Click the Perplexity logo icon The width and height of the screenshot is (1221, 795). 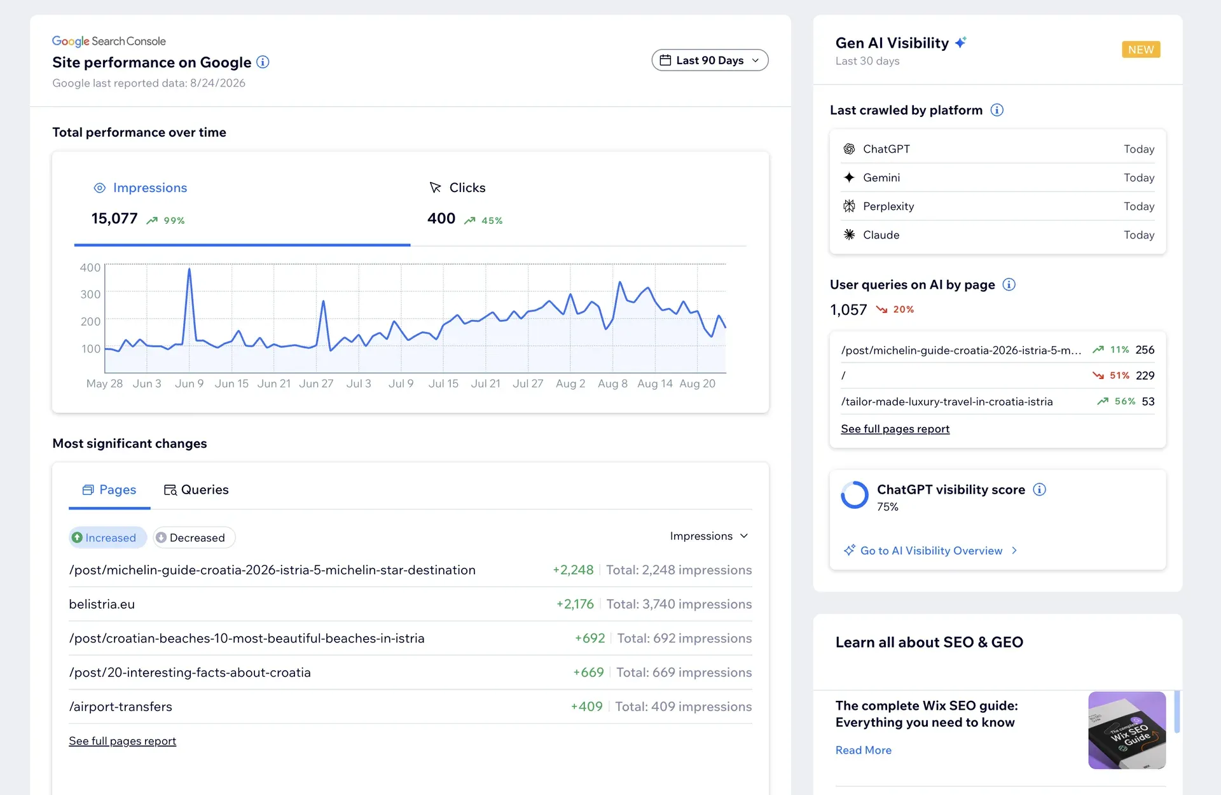pyautogui.click(x=849, y=206)
